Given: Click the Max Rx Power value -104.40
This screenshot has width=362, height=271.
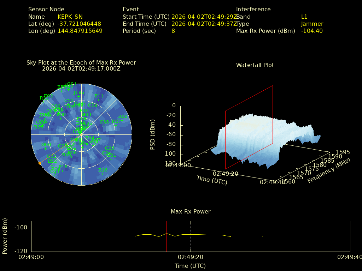Looking at the screenshot, I should point(311,31).
